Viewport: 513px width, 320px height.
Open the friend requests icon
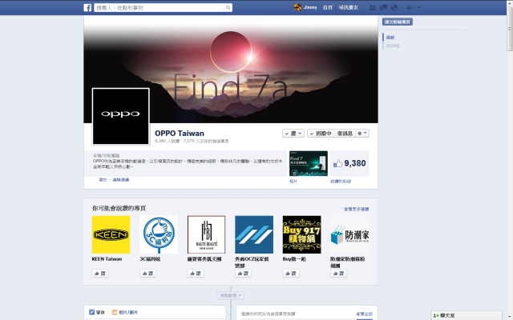click(x=372, y=7)
